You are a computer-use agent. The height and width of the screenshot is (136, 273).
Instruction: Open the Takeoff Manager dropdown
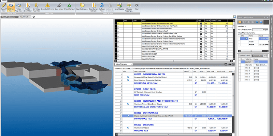click(x=131, y=64)
